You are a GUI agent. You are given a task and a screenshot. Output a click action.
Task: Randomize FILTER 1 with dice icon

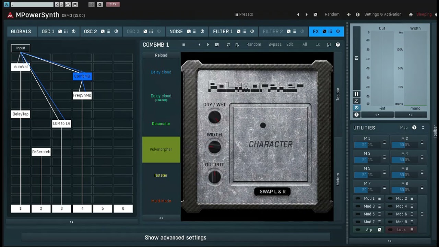point(239,31)
